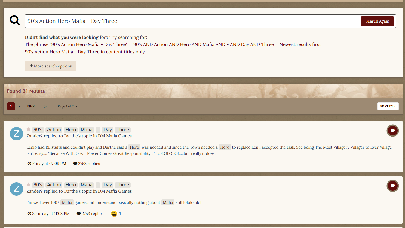The image size is (405, 228).
Task: Jump to last page double-arrow icon
Action: point(45,106)
